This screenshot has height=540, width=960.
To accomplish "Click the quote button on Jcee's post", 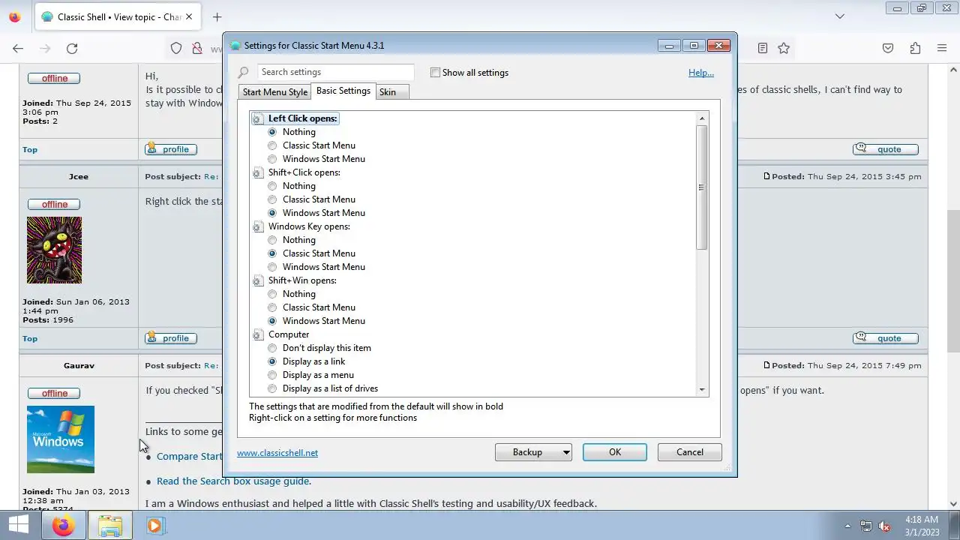I will tap(886, 338).
